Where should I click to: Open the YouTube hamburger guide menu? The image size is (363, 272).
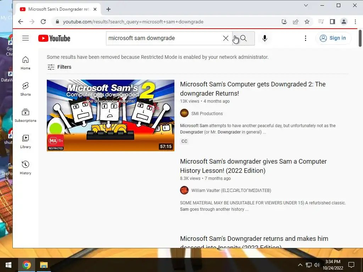click(26, 38)
